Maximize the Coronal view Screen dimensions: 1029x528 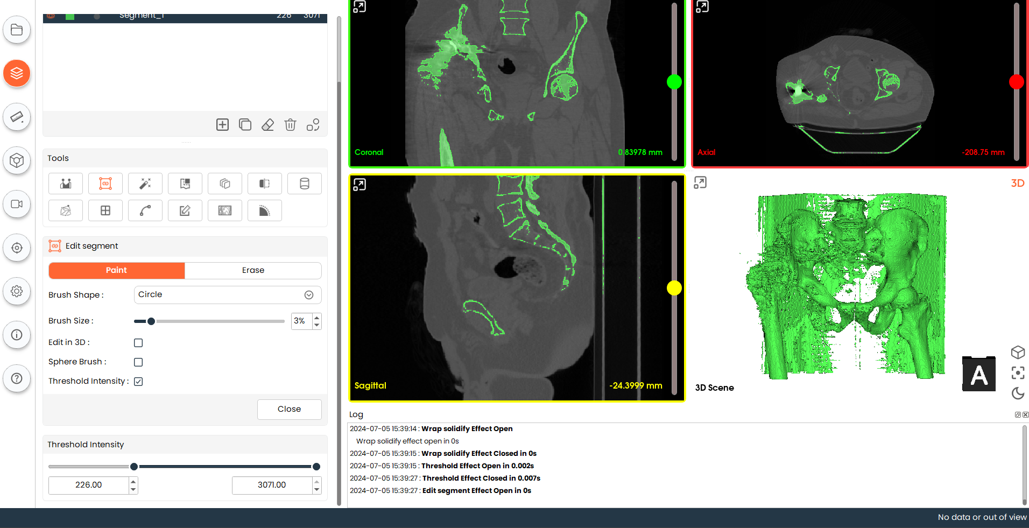point(360,6)
